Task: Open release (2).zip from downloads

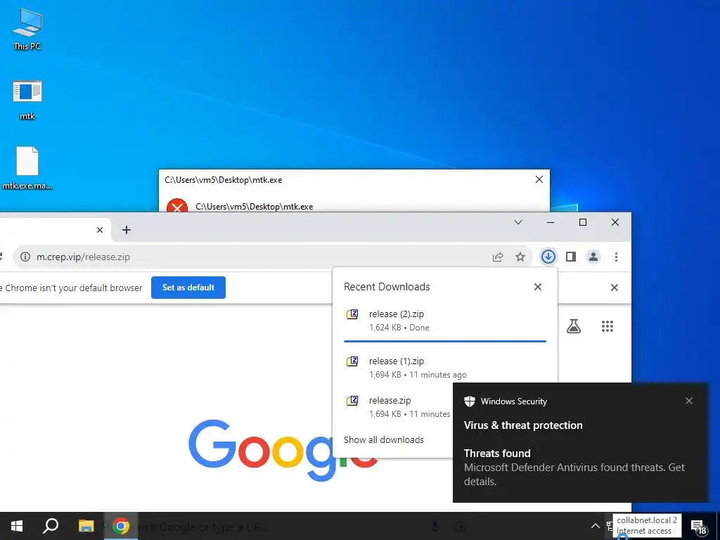Action: click(x=445, y=321)
